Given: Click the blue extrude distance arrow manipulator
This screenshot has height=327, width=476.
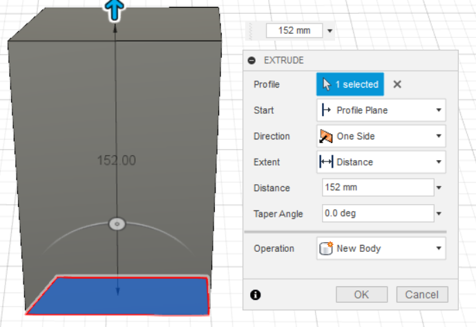Looking at the screenshot, I should tap(114, 10).
